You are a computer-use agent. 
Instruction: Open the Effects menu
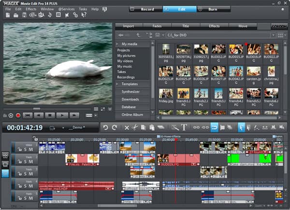(x=31, y=9)
